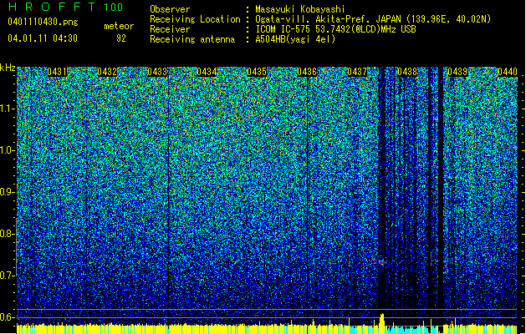
Task: Click the kHz axis unit label
Action: coord(8,68)
